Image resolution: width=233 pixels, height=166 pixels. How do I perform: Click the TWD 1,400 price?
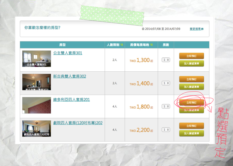point(141,83)
